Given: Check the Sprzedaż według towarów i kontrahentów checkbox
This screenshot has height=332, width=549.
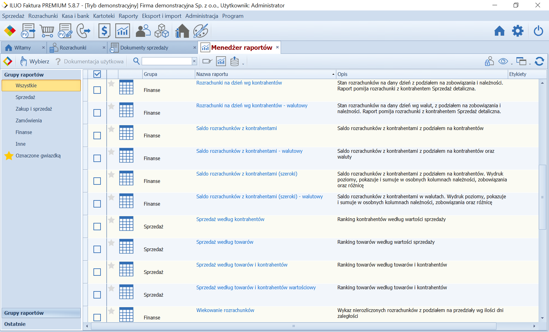Looking at the screenshot, I should (97, 272).
